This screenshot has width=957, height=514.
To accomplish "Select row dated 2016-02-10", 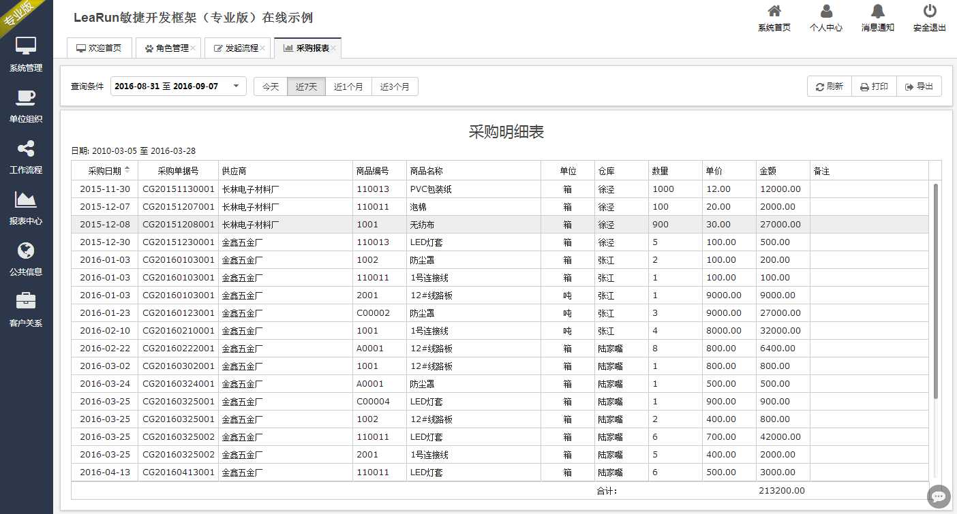I will (x=500, y=331).
